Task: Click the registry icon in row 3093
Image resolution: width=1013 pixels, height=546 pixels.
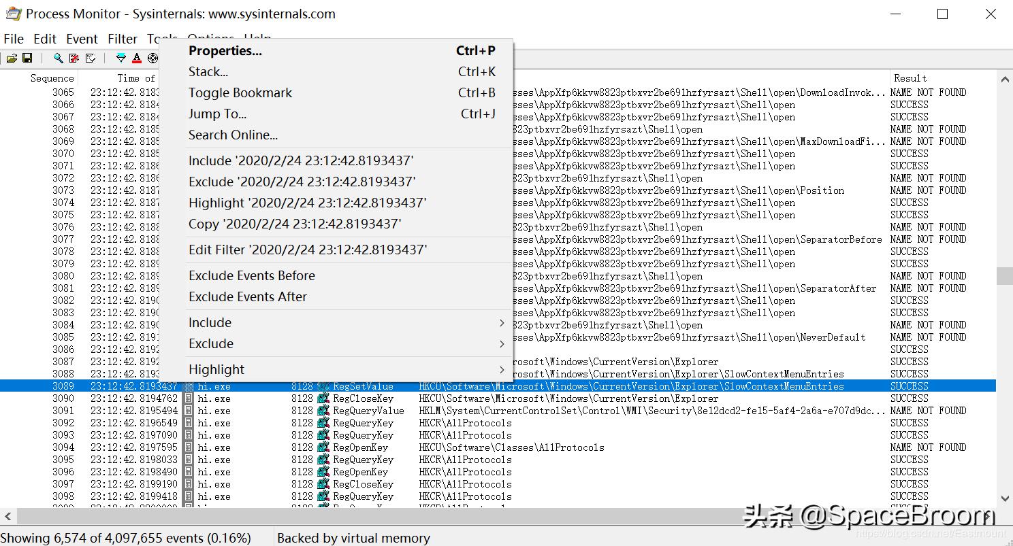Action: (323, 435)
